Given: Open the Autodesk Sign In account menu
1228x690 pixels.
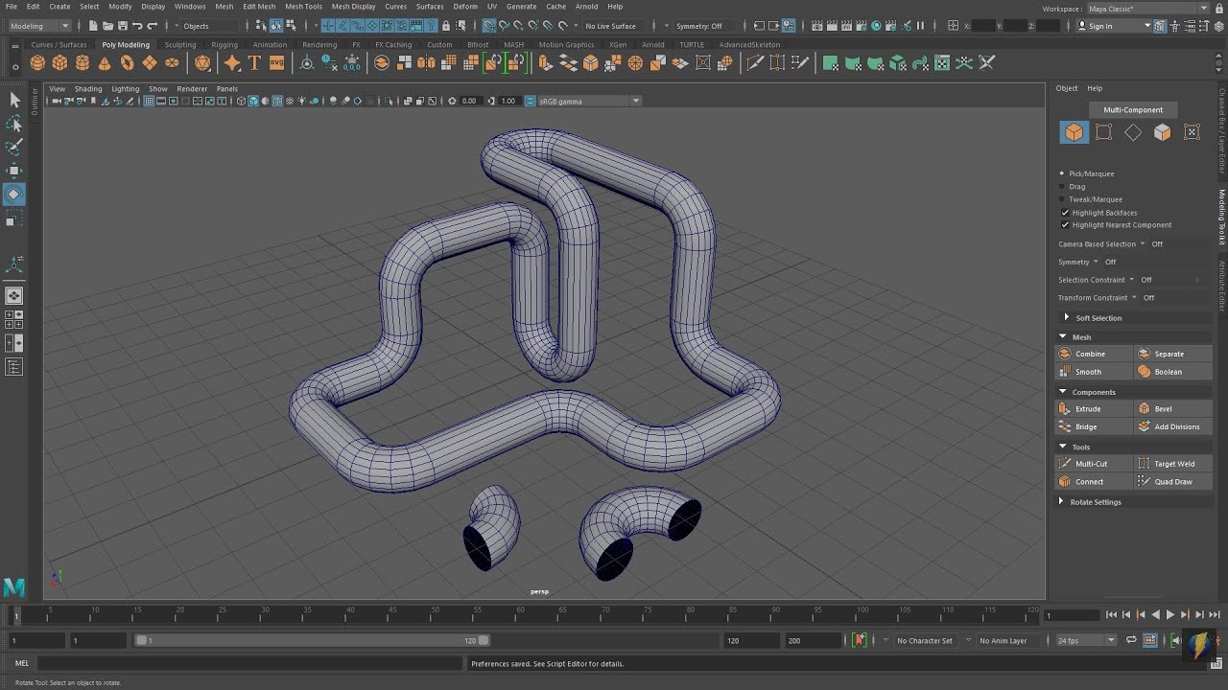Looking at the screenshot, I should (1113, 26).
